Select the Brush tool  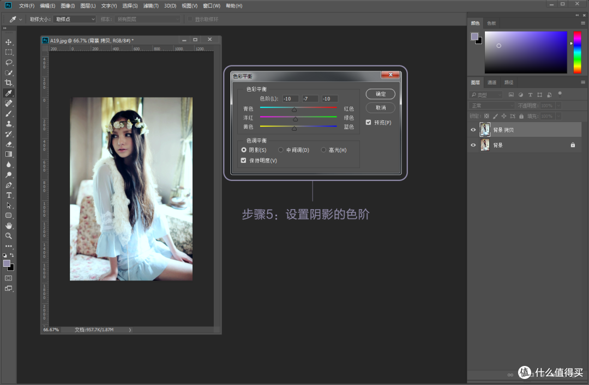click(8, 113)
